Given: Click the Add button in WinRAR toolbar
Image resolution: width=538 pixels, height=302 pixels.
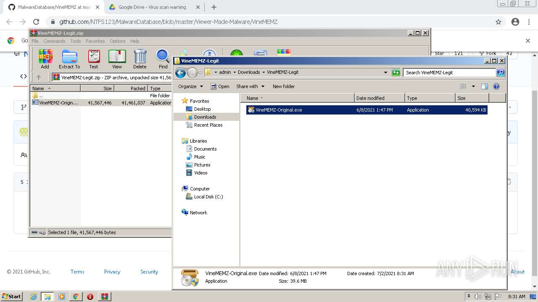Looking at the screenshot, I should (45, 59).
